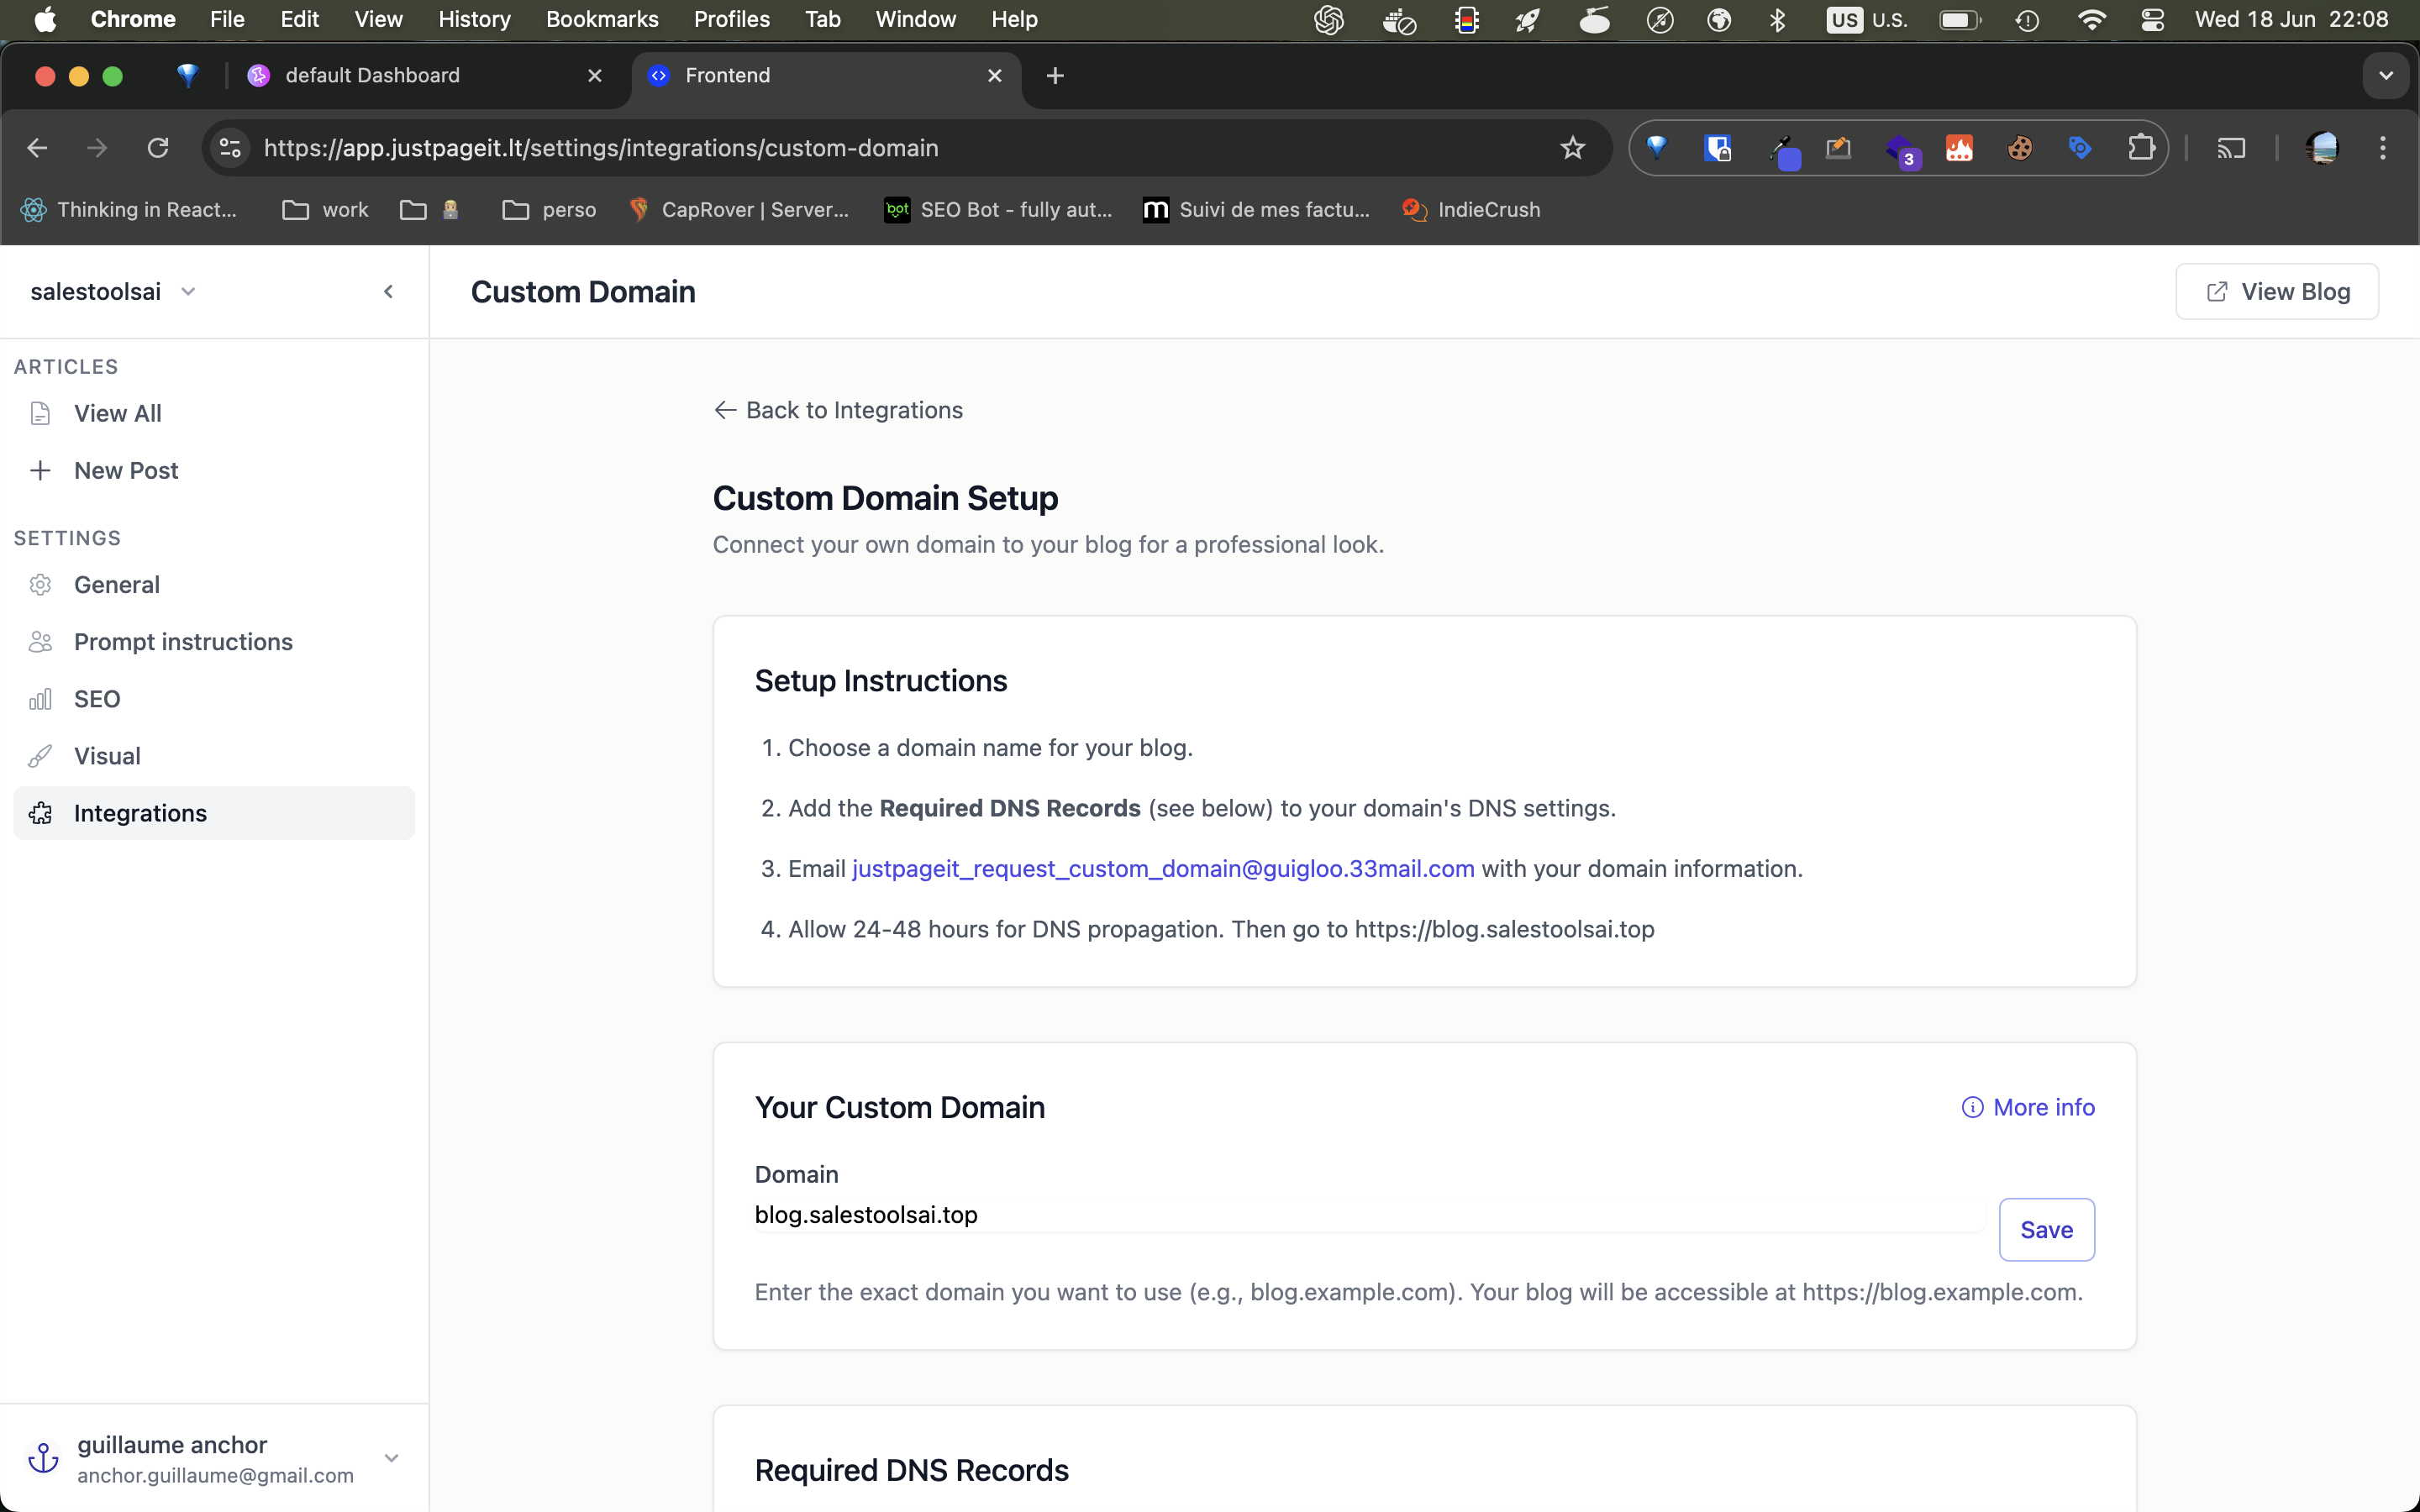2420x1512 pixels.
Task: Open the File menu
Action: pyautogui.click(x=227, y=19)
